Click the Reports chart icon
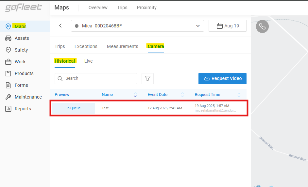The image size is (308, 187). pyautogui.click(x=8, y=109)
